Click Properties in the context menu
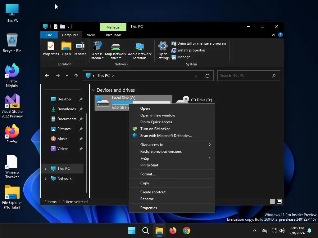The height and width of the screenshot is (238, 318). tap(172, 208)
